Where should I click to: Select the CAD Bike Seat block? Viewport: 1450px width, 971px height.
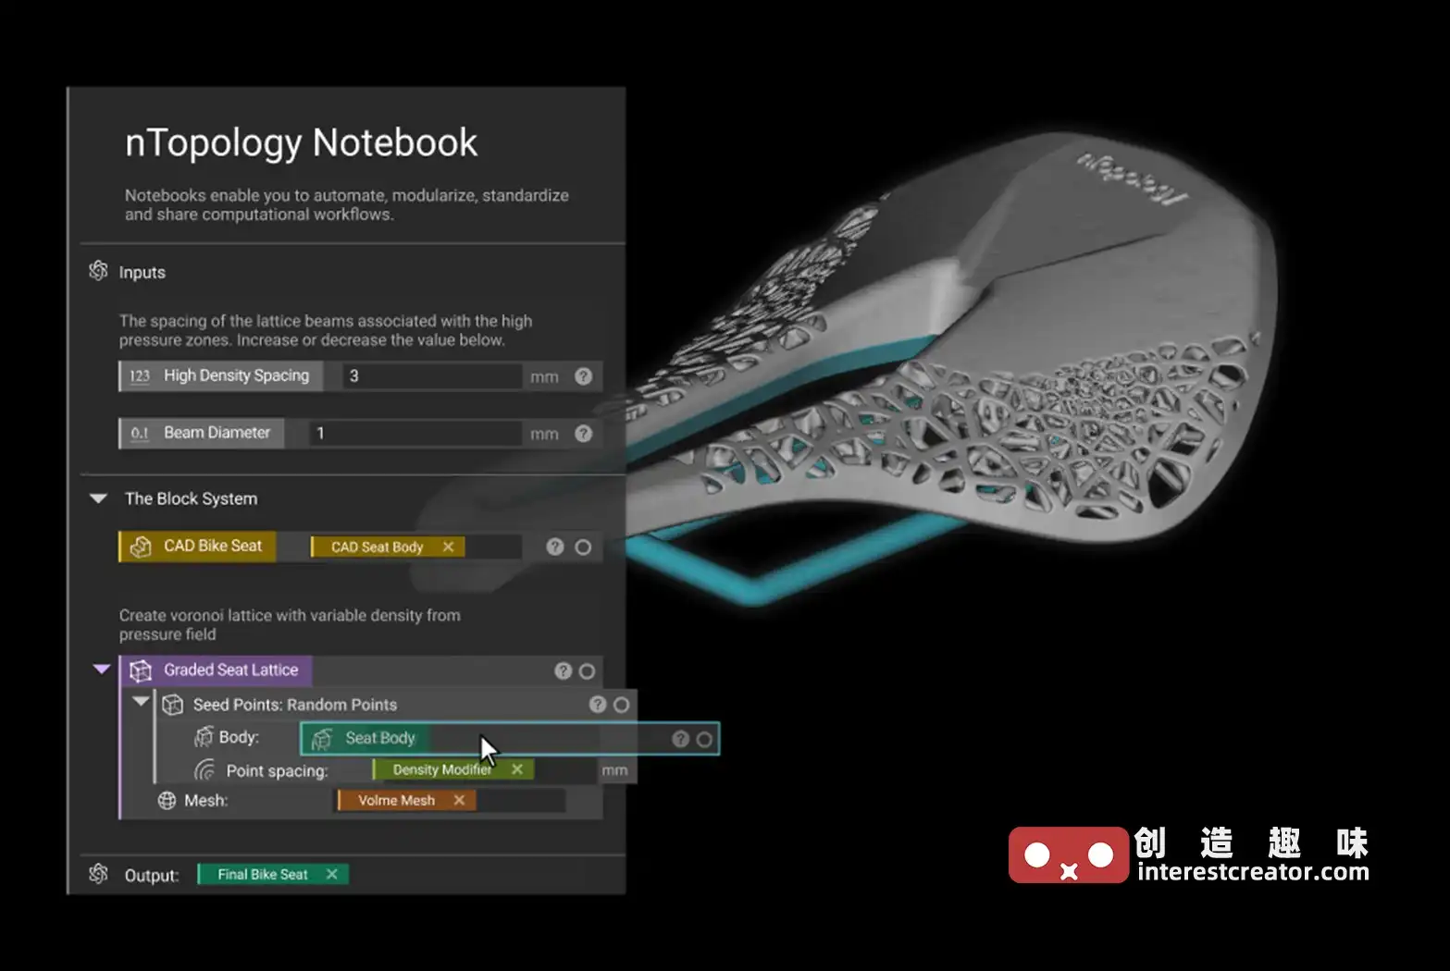click(197, 547)
